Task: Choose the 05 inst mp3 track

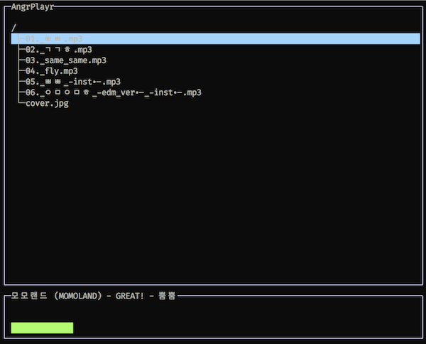Action: (x=73, y=82)
